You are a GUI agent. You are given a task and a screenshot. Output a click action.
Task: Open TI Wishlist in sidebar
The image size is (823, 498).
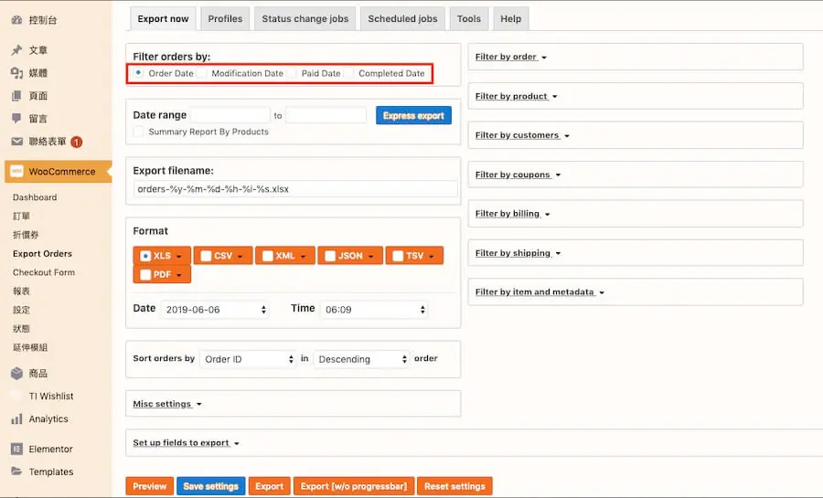(x=51, y=396)
